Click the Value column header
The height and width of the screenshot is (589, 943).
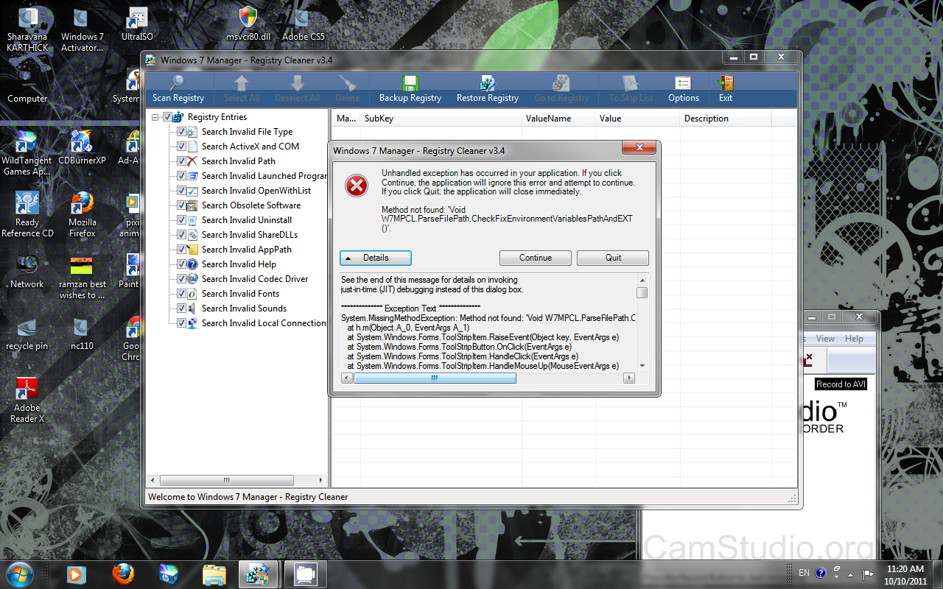click(637, 119)
